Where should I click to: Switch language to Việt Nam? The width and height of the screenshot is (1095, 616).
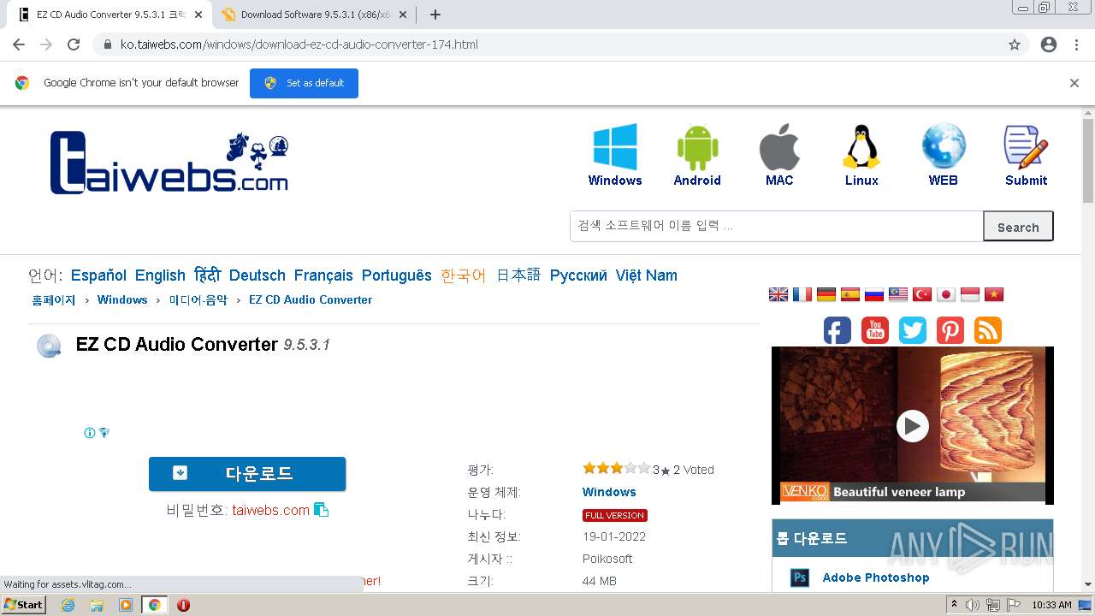pyautogui.click(x=647, y=275)
